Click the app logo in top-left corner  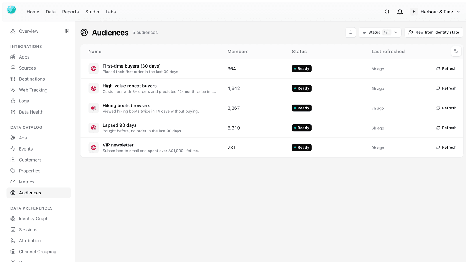coord(11,10)
